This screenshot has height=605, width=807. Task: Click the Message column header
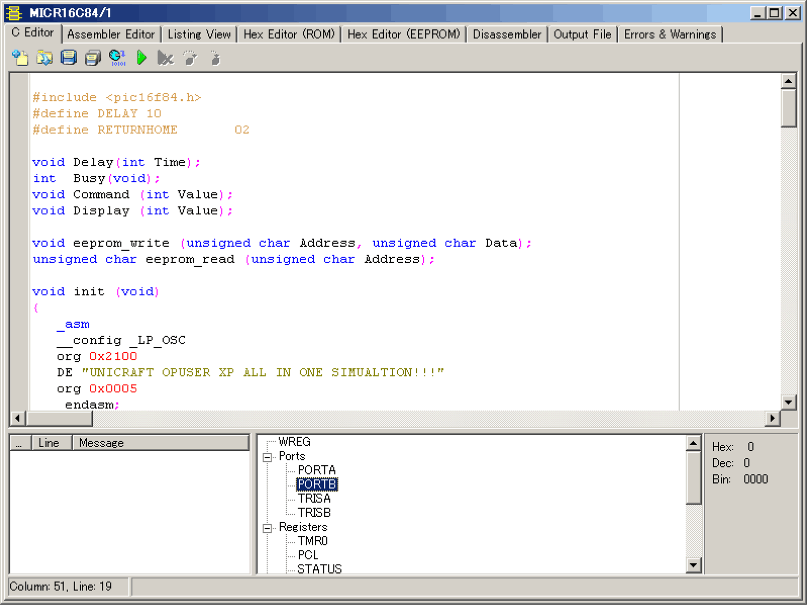point(160,443)
